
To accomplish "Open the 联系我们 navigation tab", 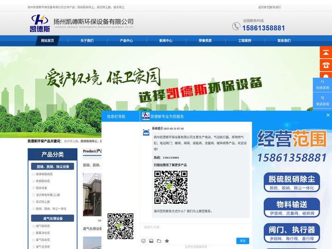I will tap(284, 41).
